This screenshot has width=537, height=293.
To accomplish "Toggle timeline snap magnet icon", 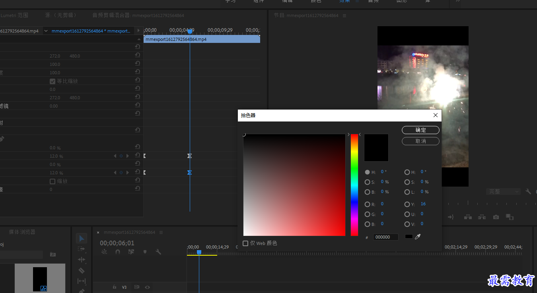I will (x=118, y=252).
